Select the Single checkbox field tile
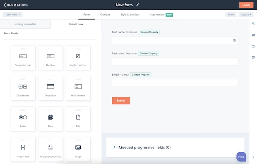Image resolution: width=257 pixels, height=164 pixels. (x=78, y=58)
